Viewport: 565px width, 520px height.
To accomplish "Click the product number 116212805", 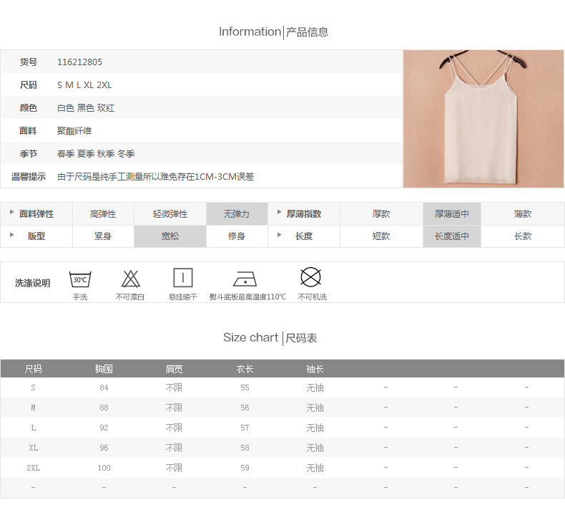I will click(79, 62).
